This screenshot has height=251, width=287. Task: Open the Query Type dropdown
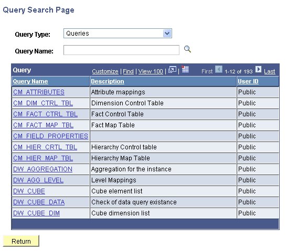click(118, 33)
